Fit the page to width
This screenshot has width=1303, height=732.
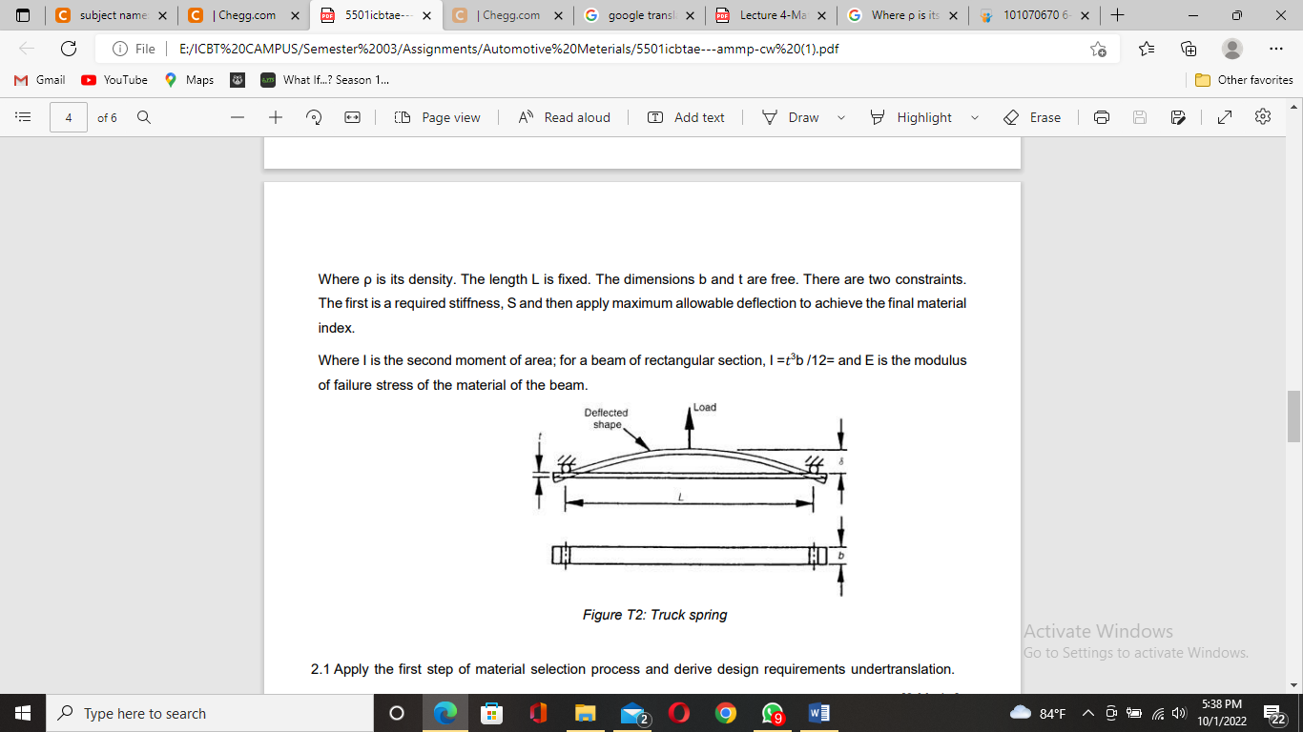[x=352, y=117]
